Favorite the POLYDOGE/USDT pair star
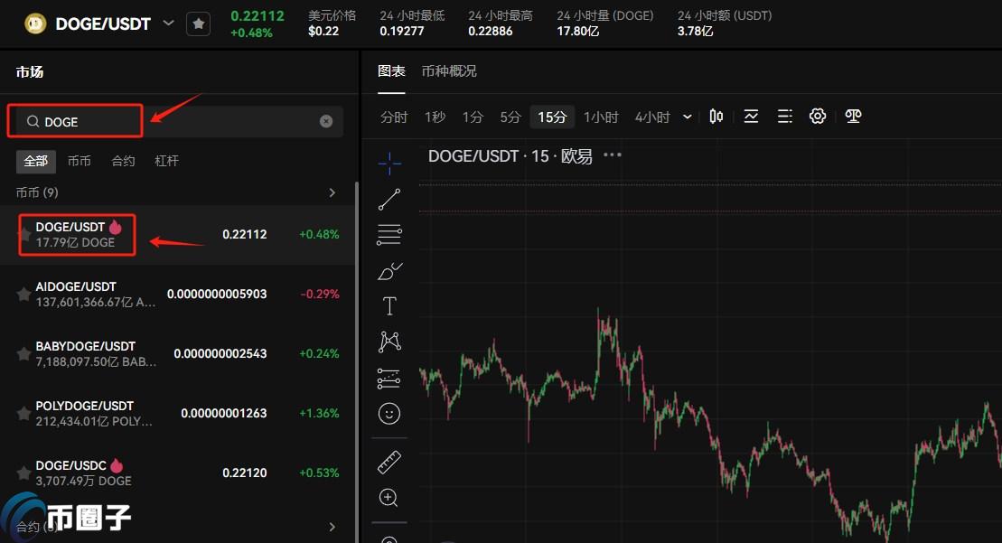This screenshot has width=1002, height=543. [x=23, y=413]
